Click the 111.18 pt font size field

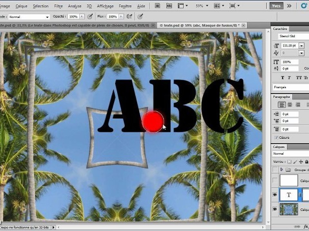click(290, 46)
